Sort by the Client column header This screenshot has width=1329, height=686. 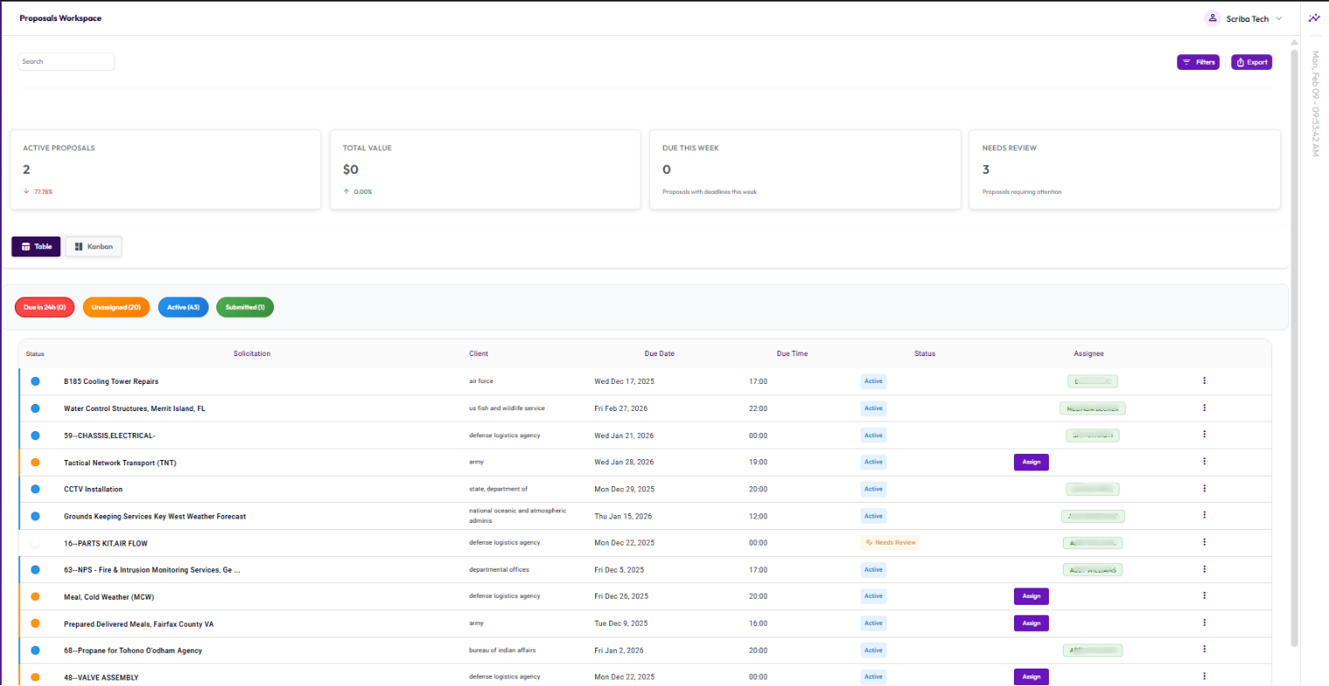(x=478, y=353)
